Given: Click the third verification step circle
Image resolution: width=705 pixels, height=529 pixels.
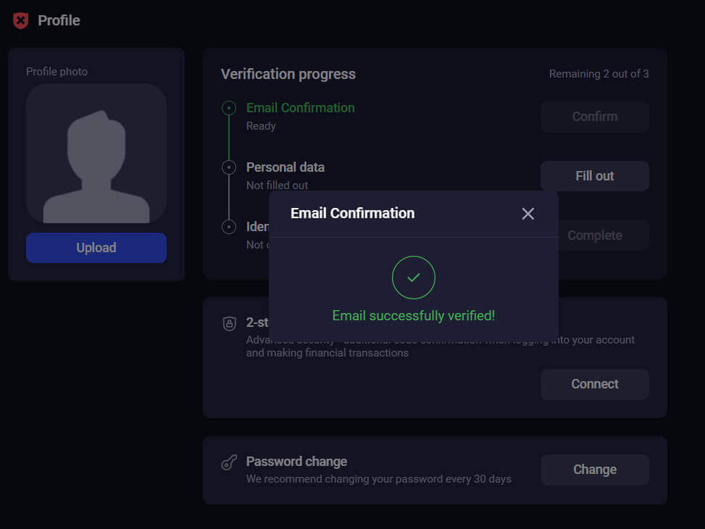Looking at the screenshot, I should [229, 227].
